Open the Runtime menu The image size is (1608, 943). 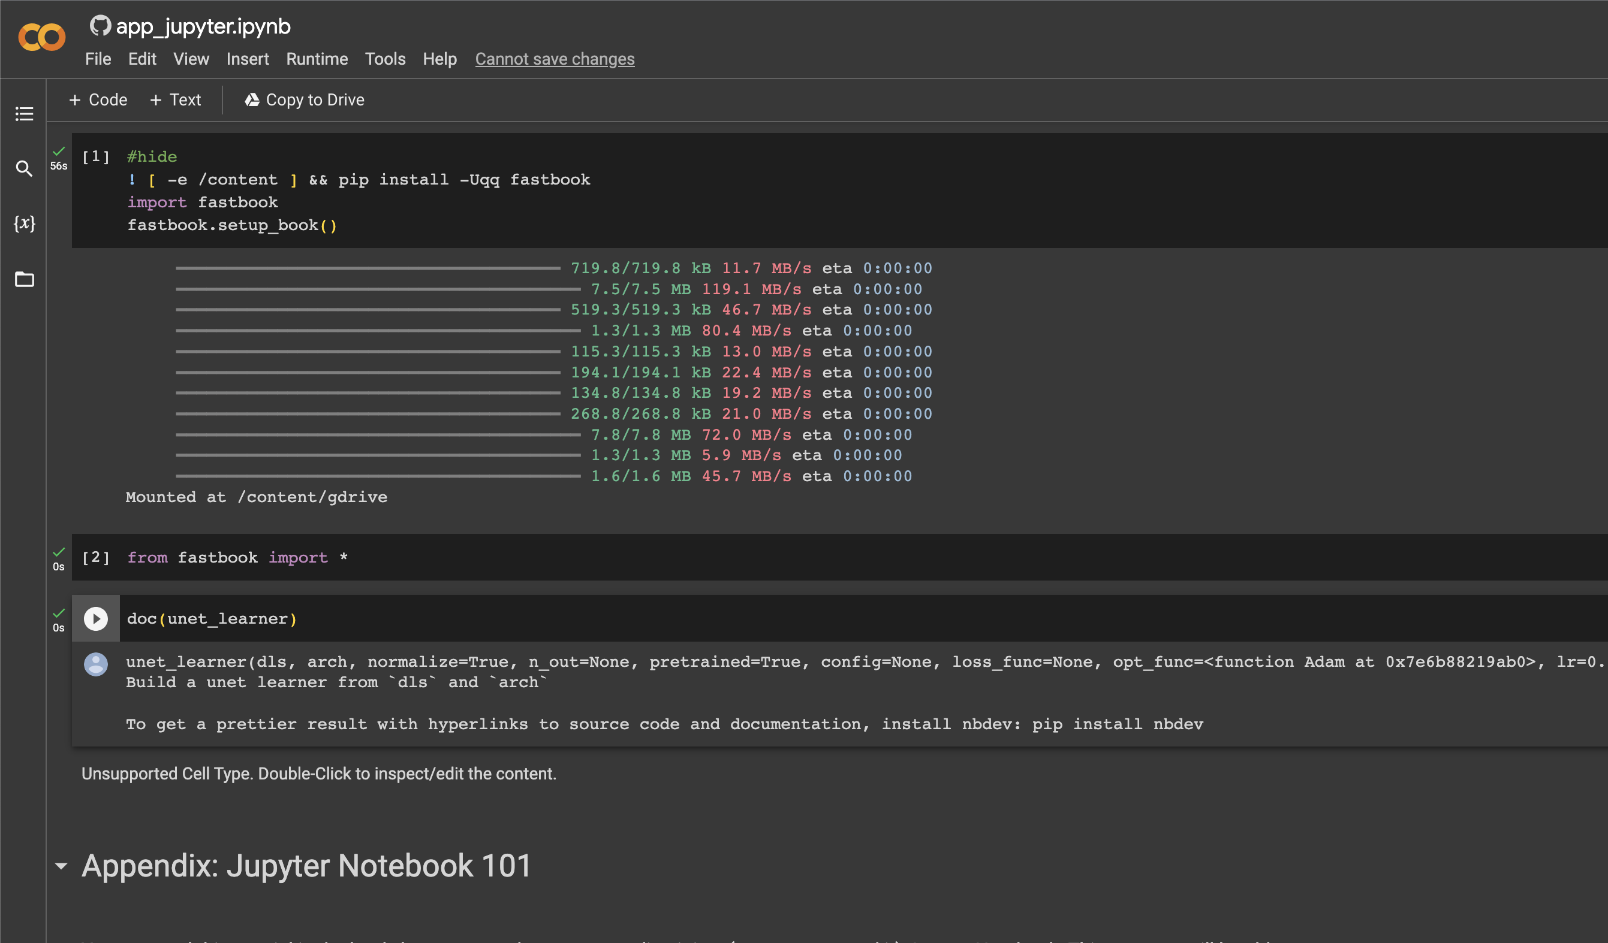coord(317,59)
